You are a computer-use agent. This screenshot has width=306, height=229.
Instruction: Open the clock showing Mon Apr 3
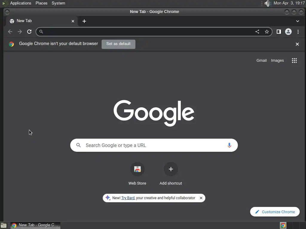(x=289, y=3)
